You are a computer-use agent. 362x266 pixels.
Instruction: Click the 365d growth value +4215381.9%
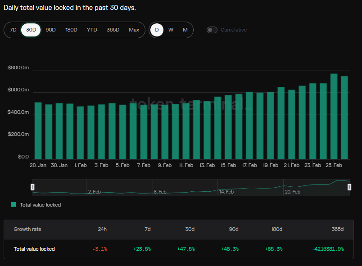tap(327, 249)
